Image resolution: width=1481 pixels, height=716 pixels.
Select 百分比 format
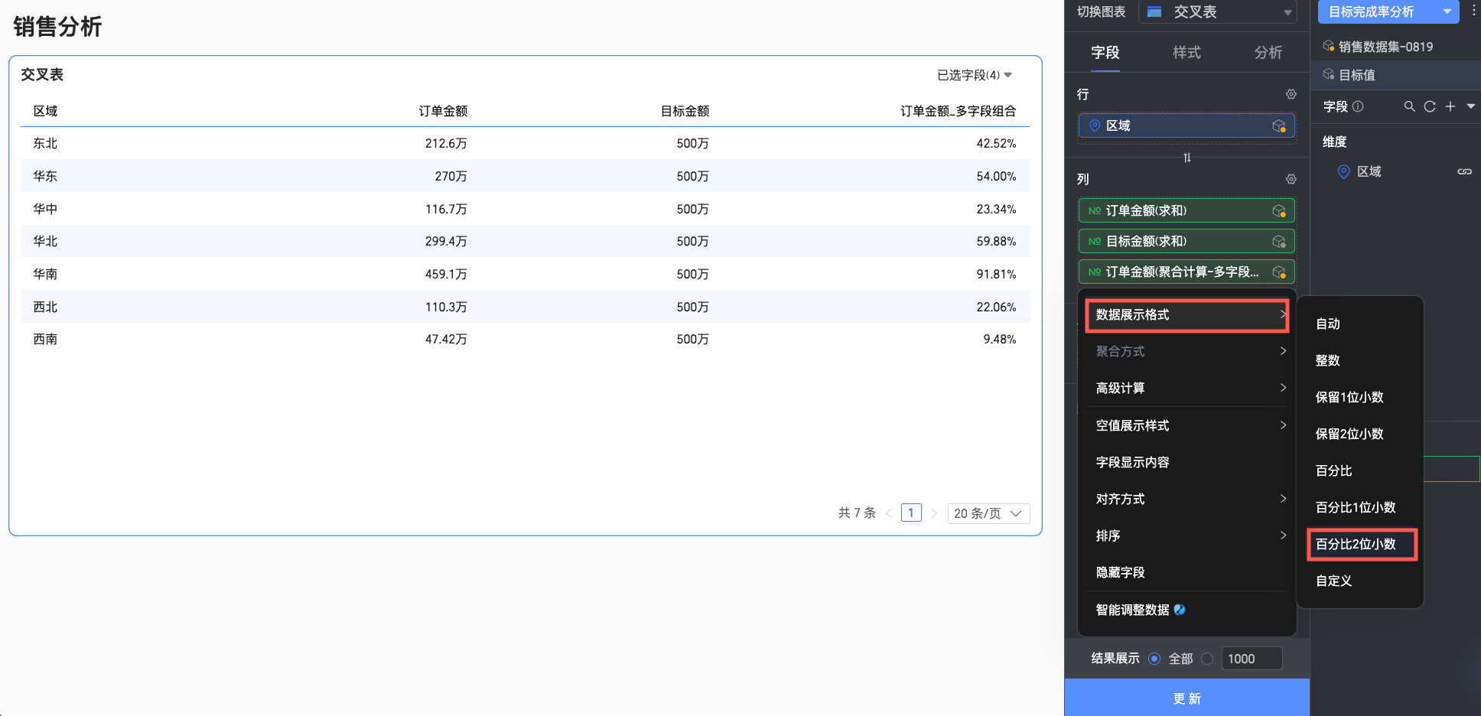1360,470
